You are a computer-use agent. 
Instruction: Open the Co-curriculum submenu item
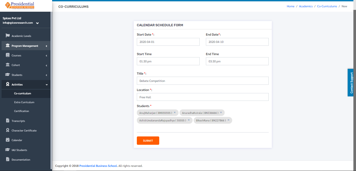point(26,93)
